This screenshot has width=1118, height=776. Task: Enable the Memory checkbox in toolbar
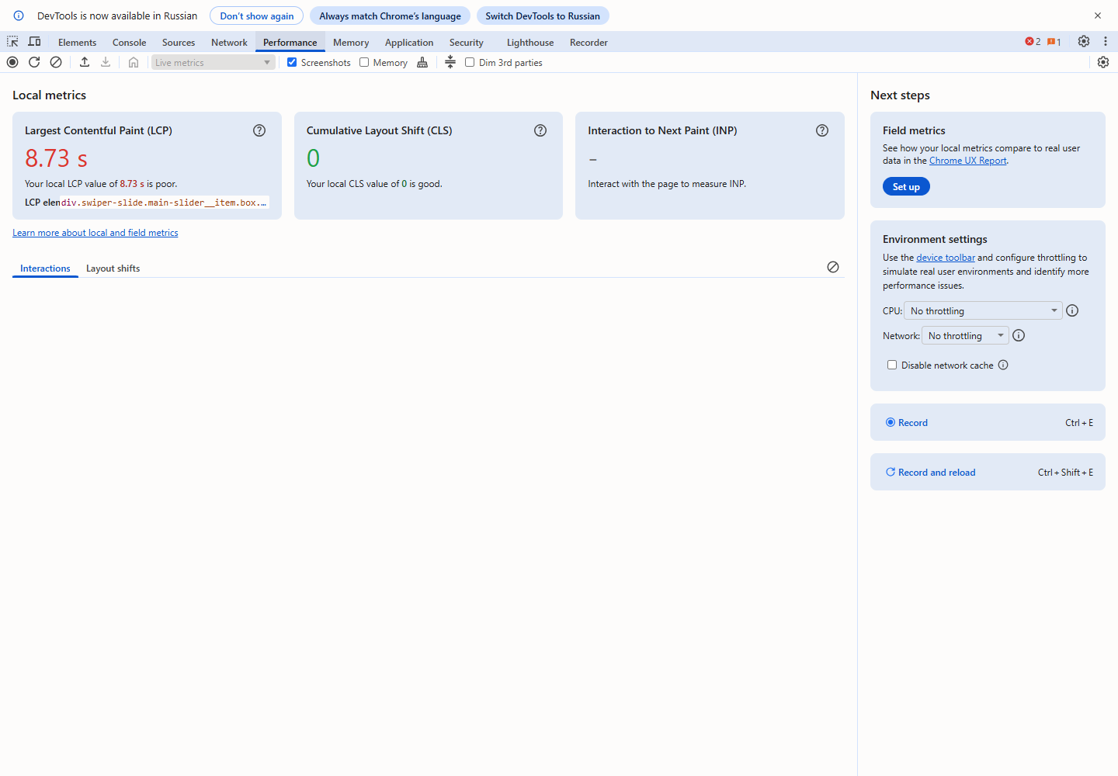(364, 62)
